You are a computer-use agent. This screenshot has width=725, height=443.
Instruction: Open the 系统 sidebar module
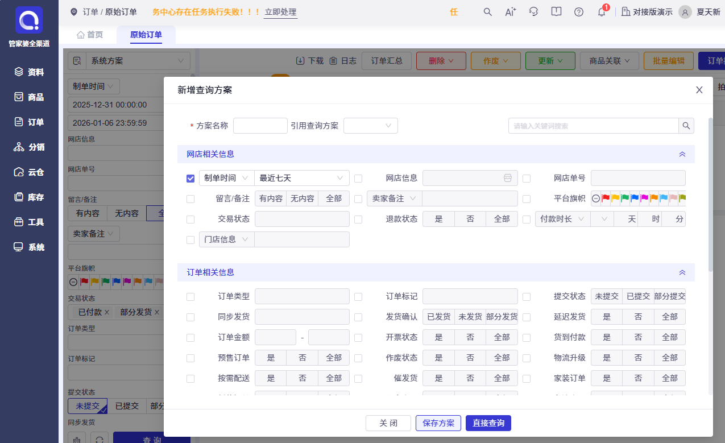(29, 247)
